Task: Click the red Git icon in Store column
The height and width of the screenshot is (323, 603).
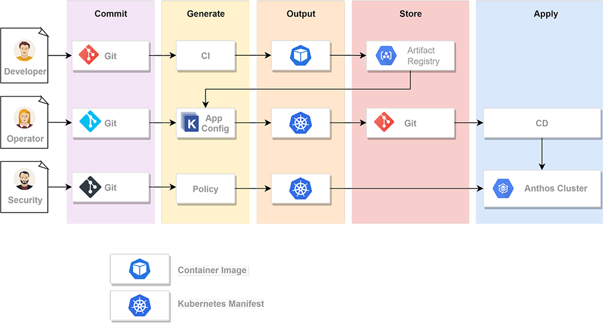Action: tap(384, 122)
